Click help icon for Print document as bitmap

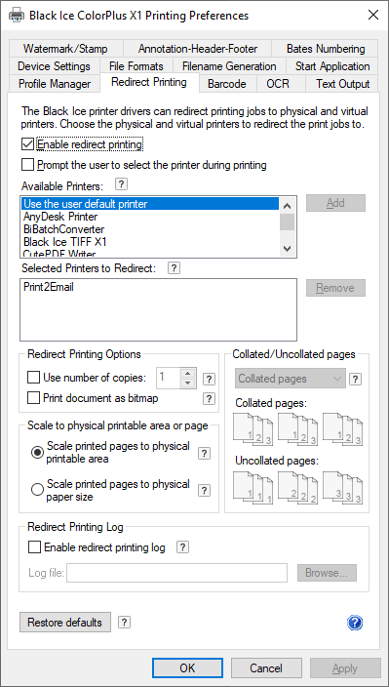[x=210, y=398]
